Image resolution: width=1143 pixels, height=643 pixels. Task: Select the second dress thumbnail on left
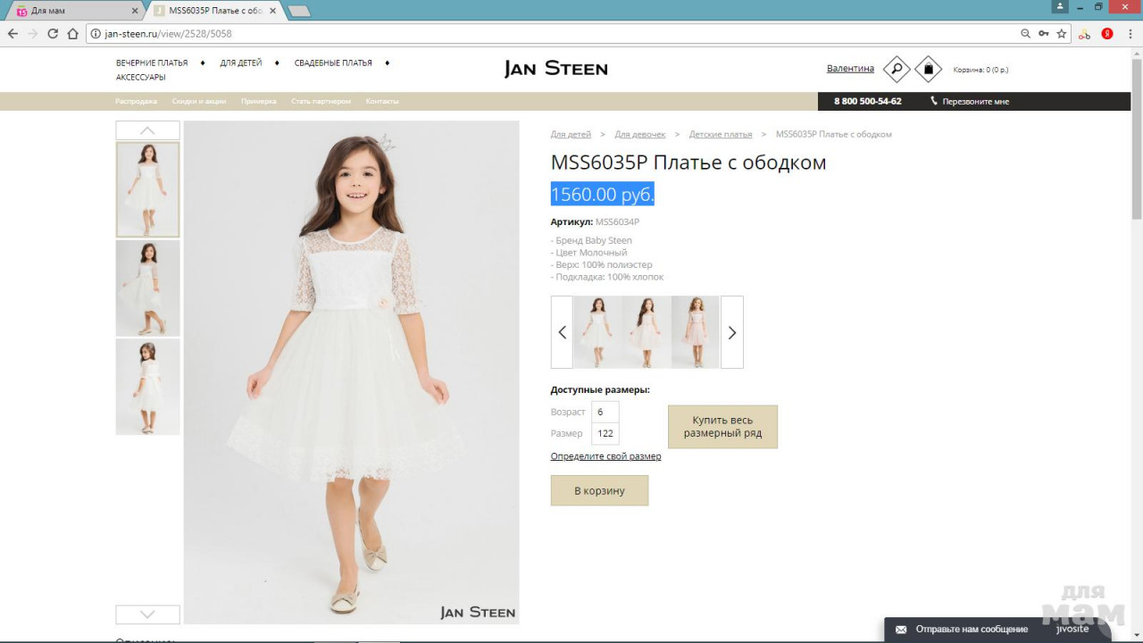pos(147,288)
